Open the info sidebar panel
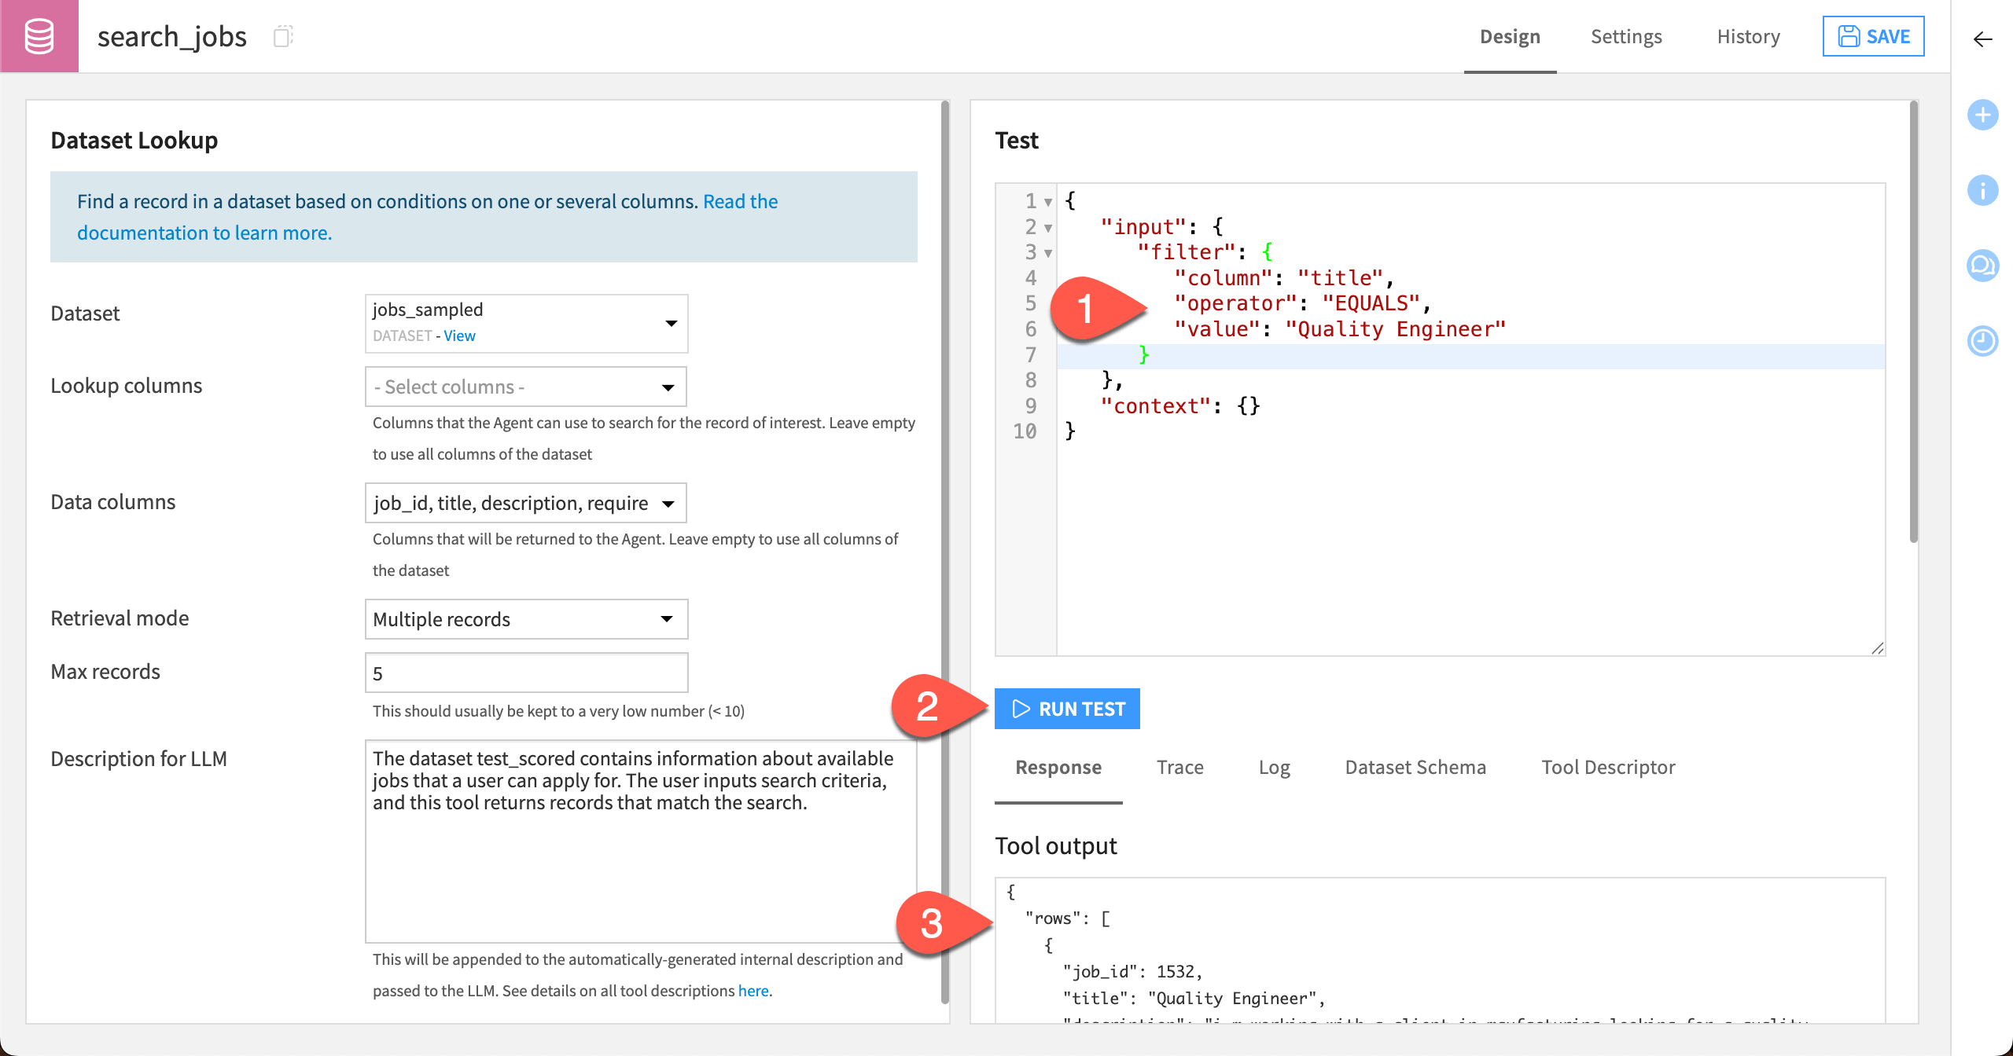Viewport: 2013px width, 1056px height. pos(1983,190)
